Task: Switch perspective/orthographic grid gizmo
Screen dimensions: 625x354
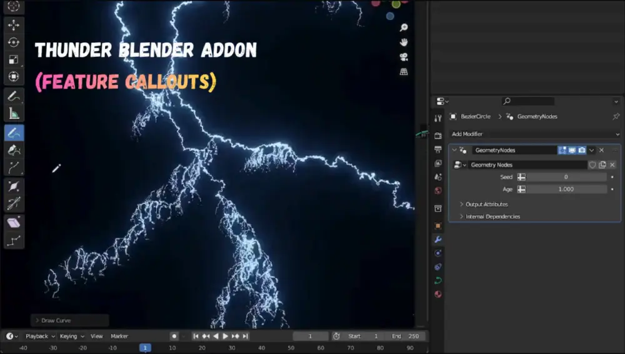Action: click(404, 72)
